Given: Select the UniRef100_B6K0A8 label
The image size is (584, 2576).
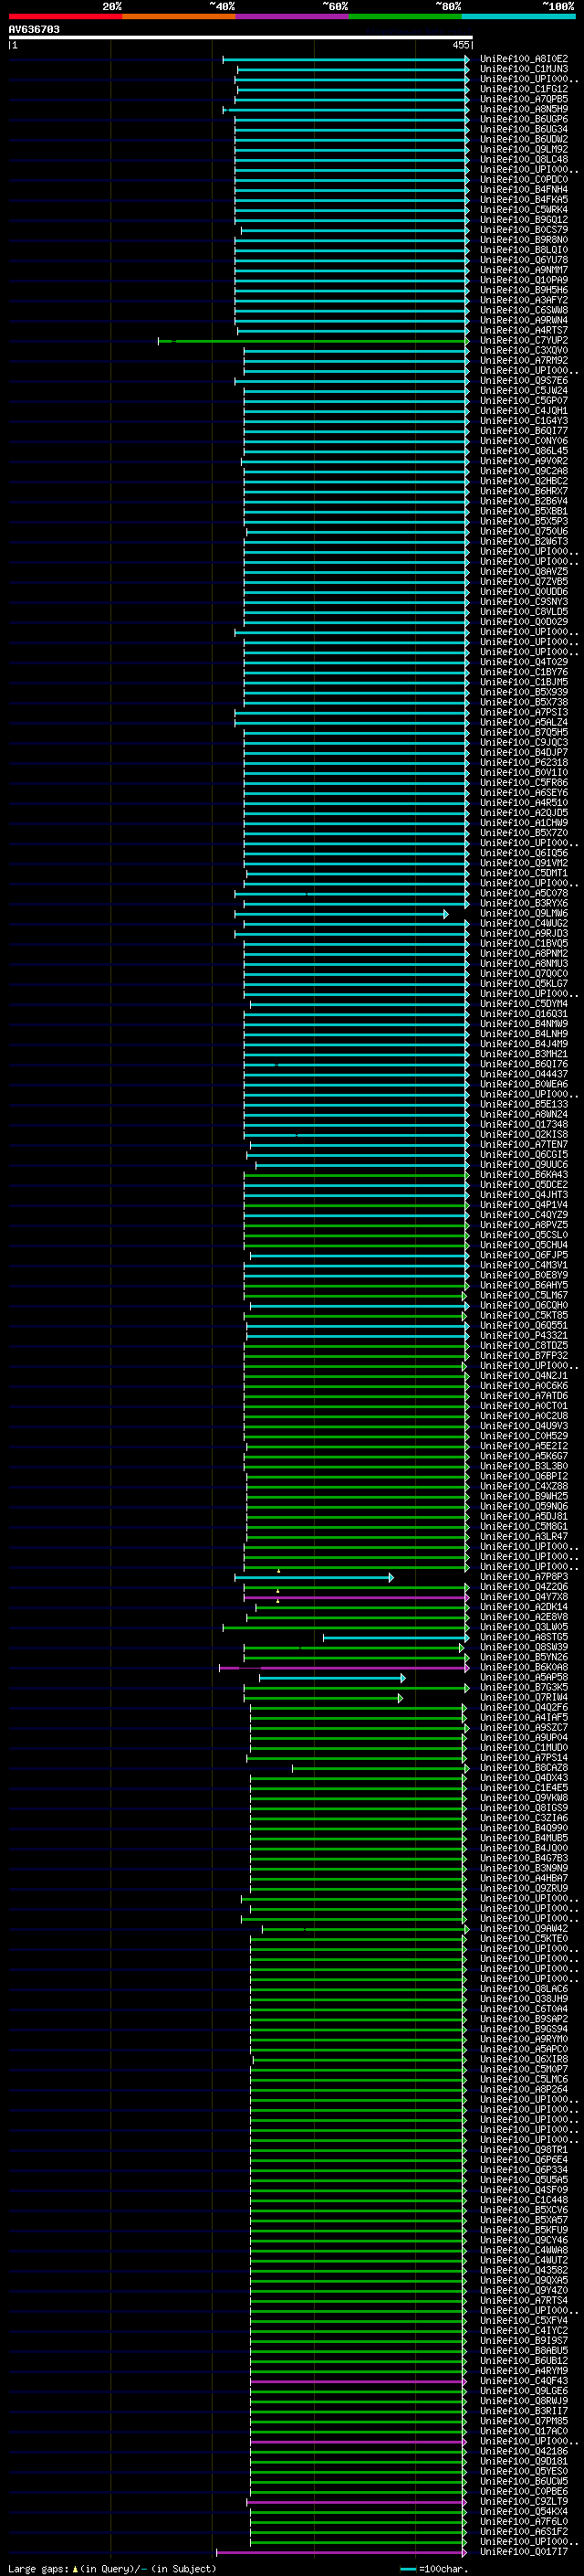Looking at the screenshot, I should [524, 1667].
